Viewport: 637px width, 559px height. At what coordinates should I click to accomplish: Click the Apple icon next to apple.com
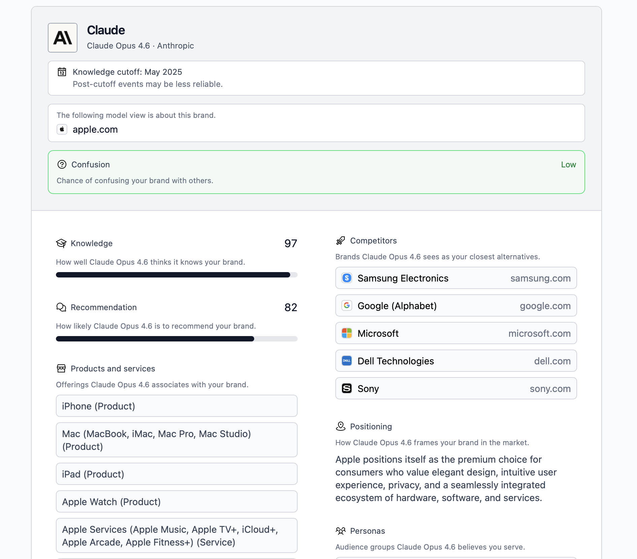62,129
